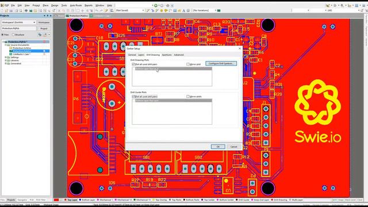368x207 pixels.
Task: Click the New document toolbar icon
Action: pos(2,10)
